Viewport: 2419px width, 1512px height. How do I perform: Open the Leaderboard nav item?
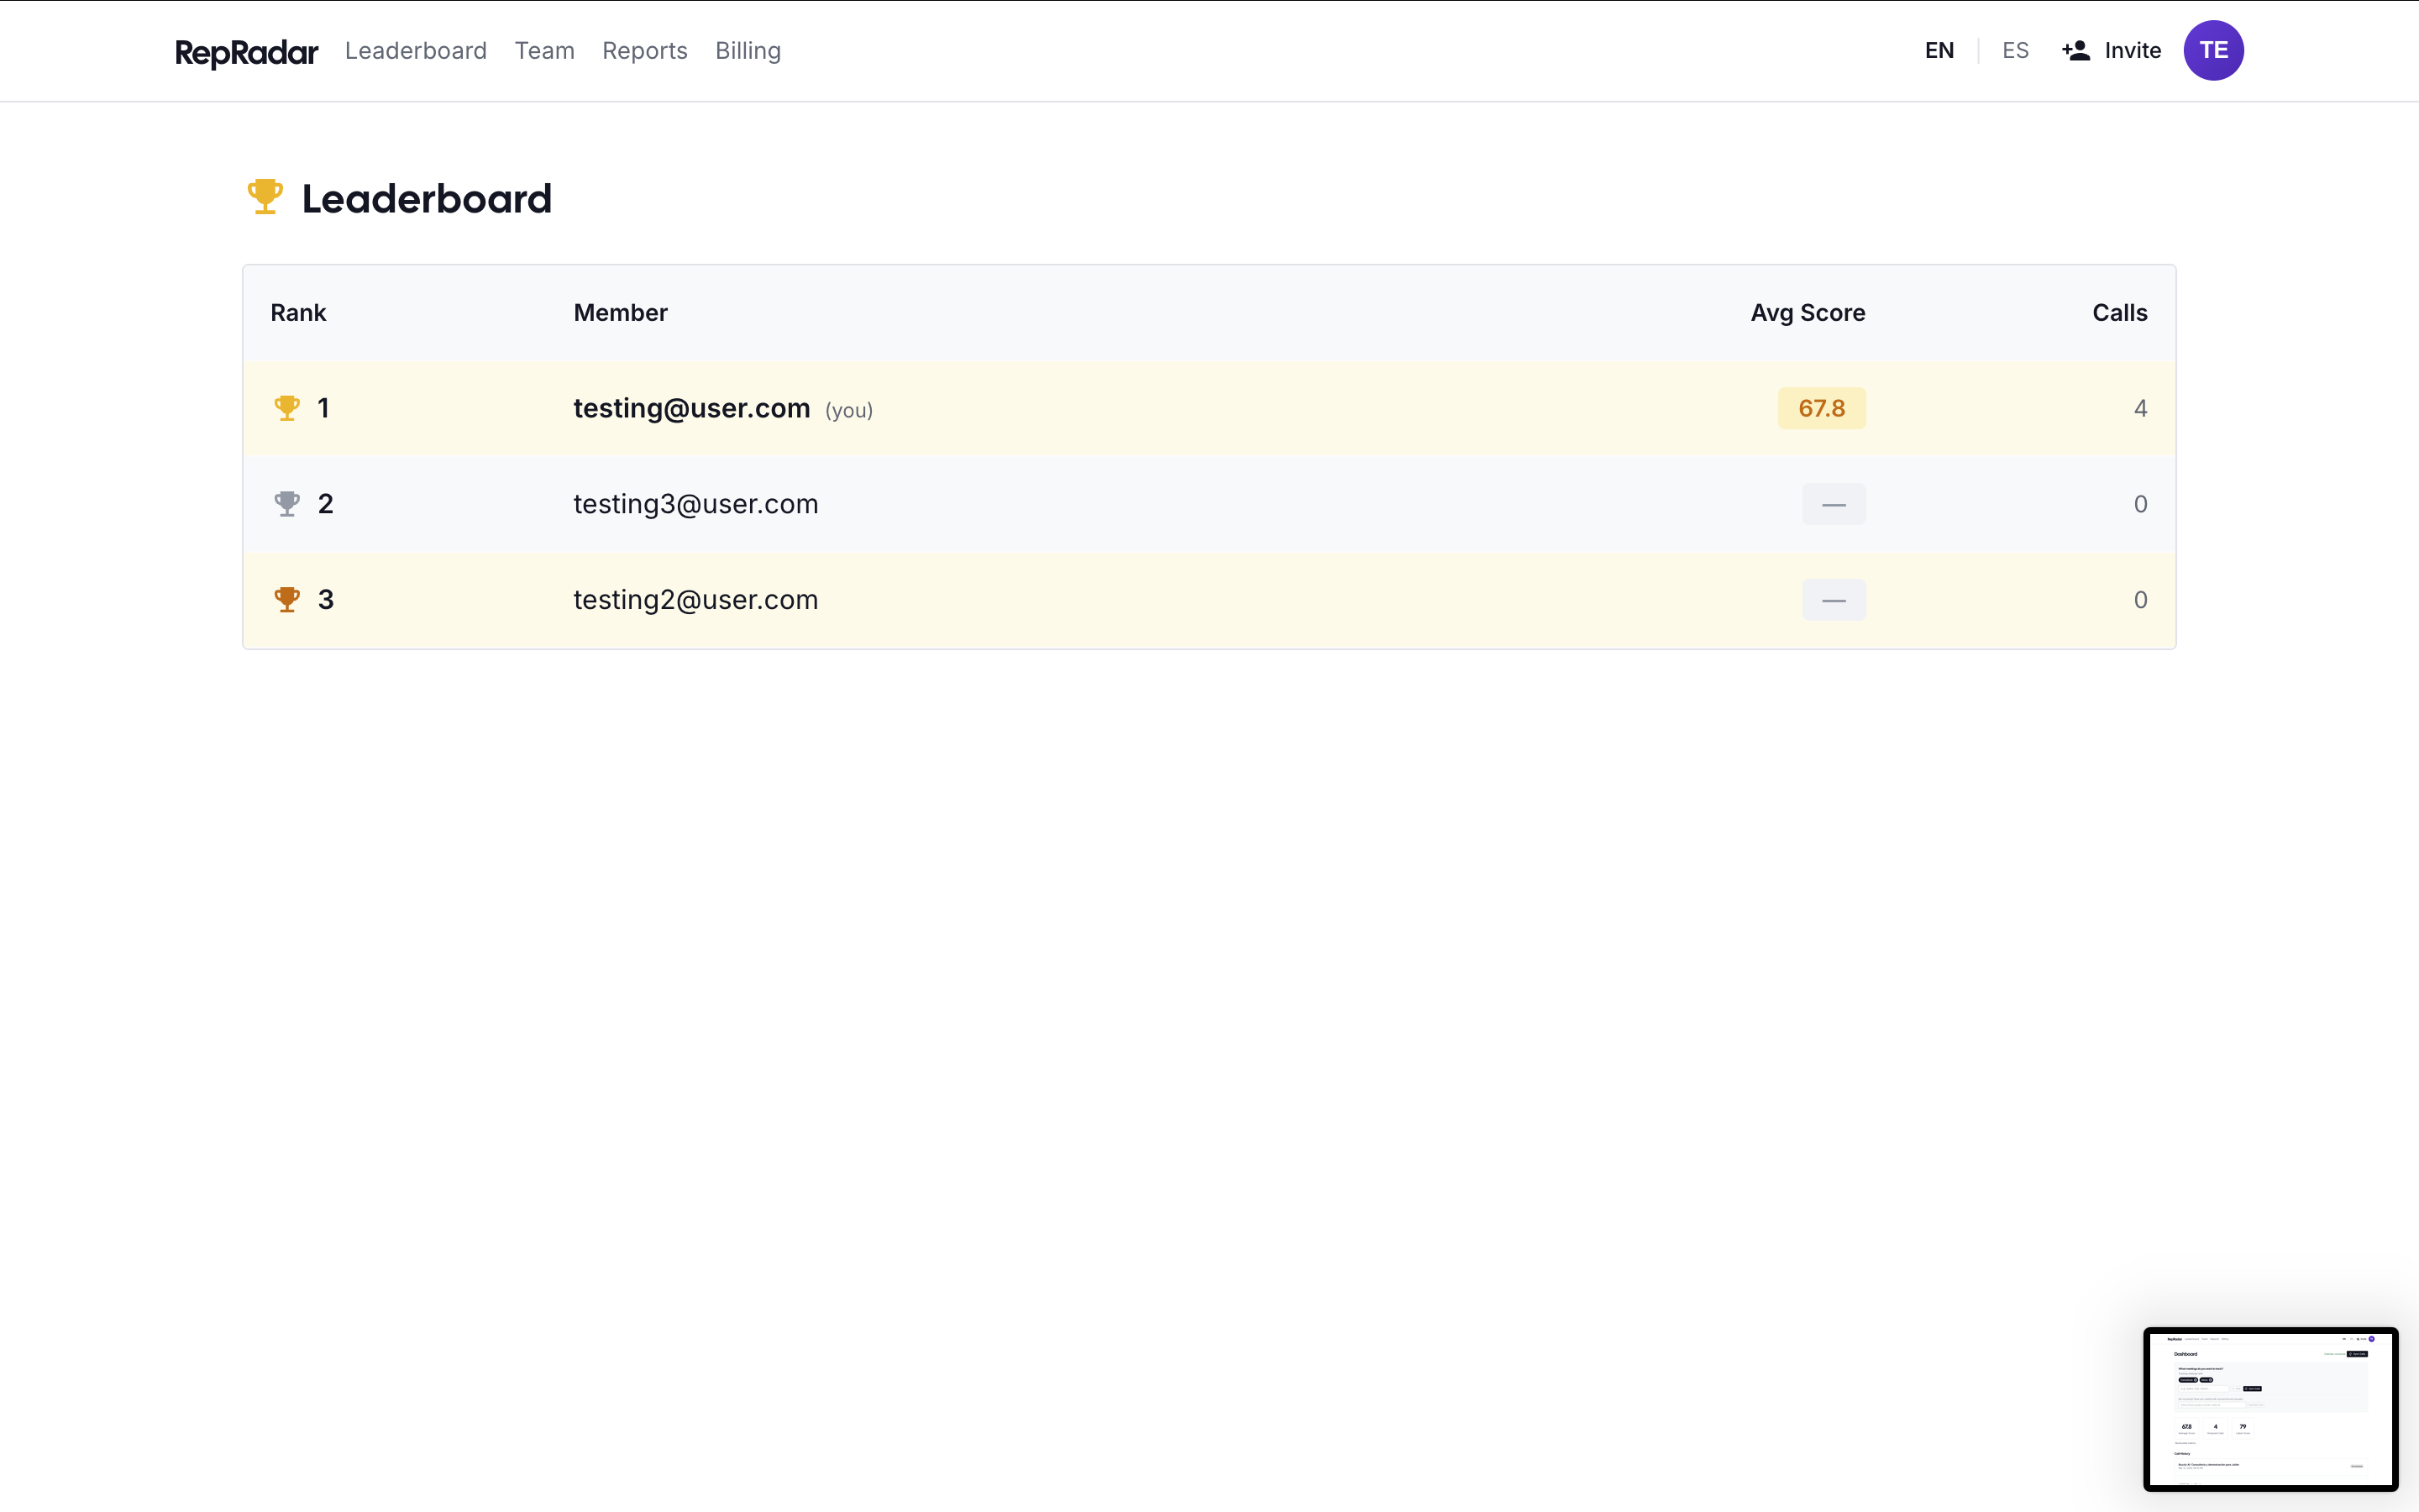click(x=416, y=51)
